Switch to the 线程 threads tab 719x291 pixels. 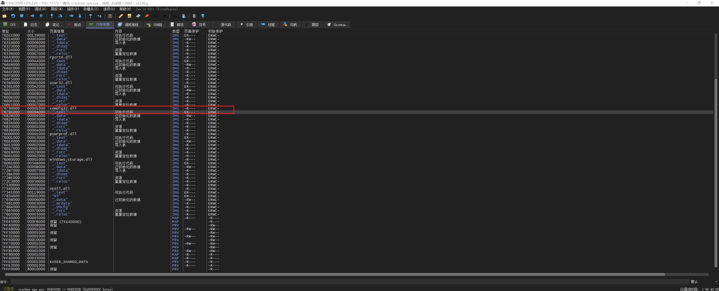point(268,25)
